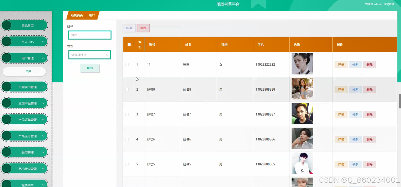
Task: Open 详情 for user 姓名5
Action: pyautogui.click(x=341, y=165)
